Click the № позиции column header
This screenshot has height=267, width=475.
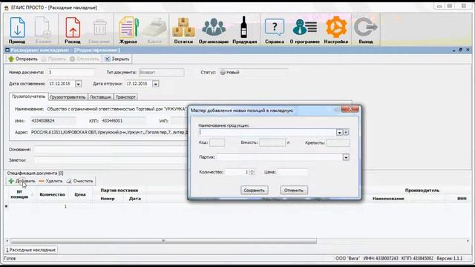tap(19, 194)
